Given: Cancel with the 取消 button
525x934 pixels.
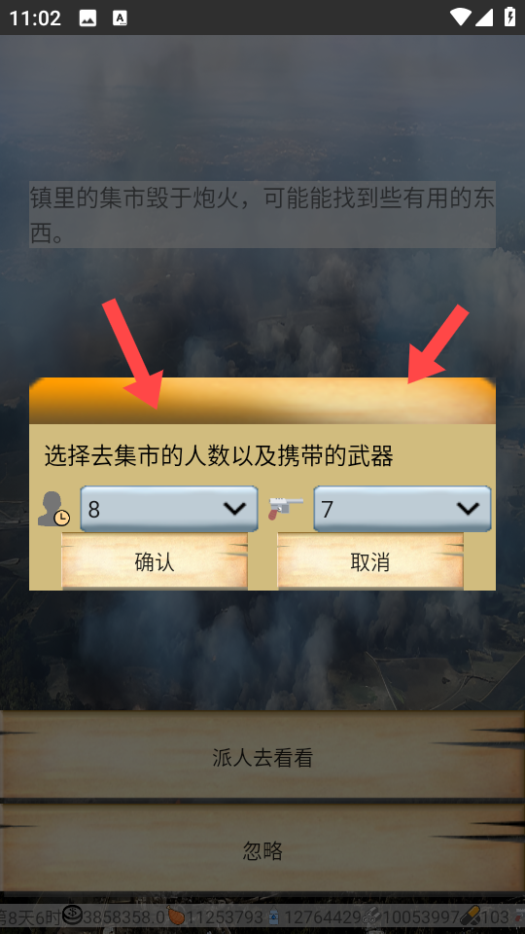Looking at the screenshot, I should tap(370, 561).
